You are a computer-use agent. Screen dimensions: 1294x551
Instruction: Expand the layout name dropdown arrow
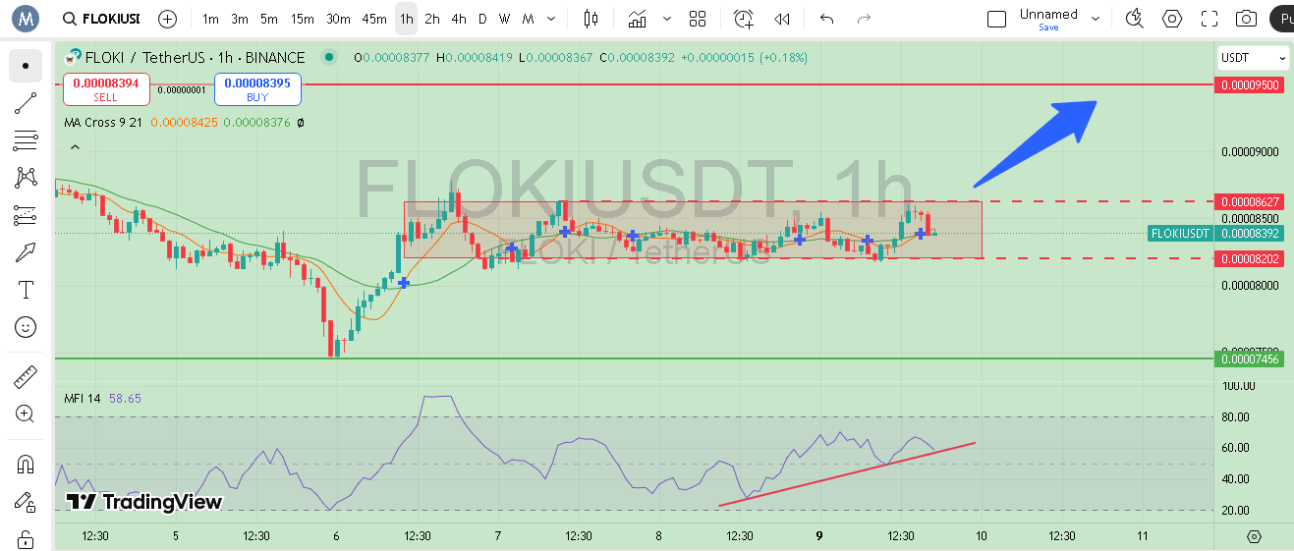coord(1096,19)
